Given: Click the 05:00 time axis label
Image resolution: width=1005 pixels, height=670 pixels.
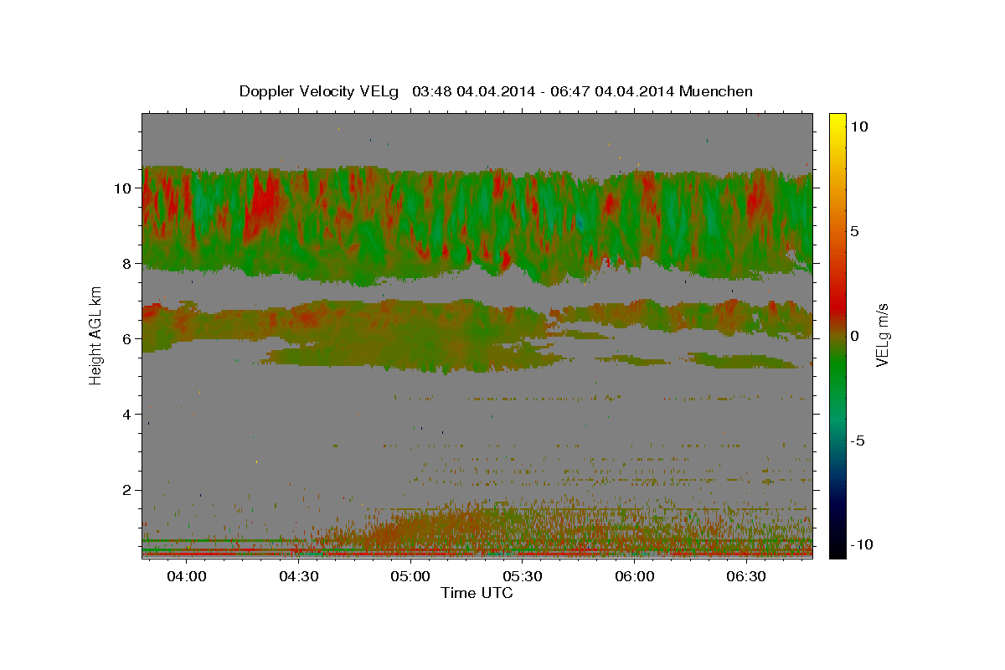Looking at the screenshot, I should point(410,577).
